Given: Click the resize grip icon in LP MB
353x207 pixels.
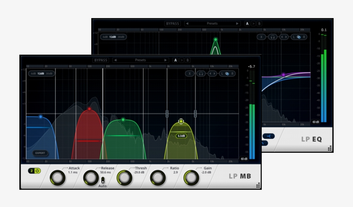Looking at the screenshot, I should click(258, 185).
